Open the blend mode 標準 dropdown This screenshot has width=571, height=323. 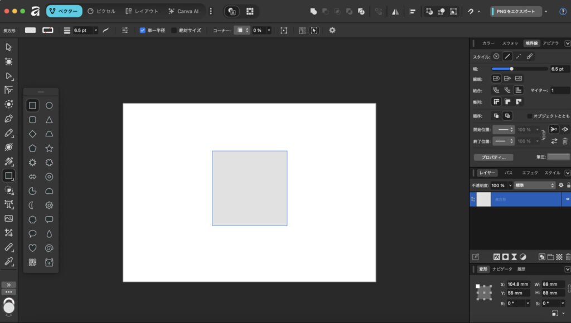tap(534, 185)
